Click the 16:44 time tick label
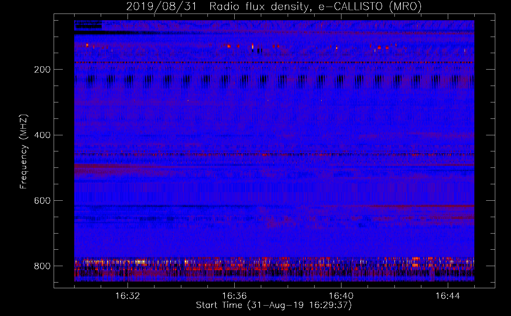This screenshot has height=316, width=511. (x=448, y=296)
